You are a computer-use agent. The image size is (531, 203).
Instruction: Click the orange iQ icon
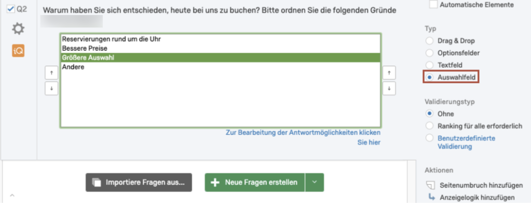18,51
